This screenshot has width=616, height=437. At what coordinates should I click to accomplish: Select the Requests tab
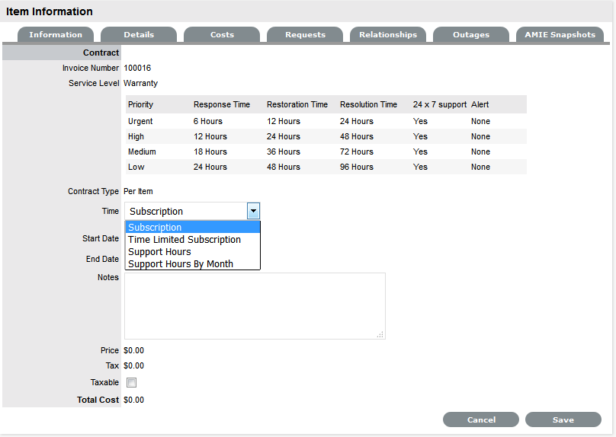coord(305,35)
